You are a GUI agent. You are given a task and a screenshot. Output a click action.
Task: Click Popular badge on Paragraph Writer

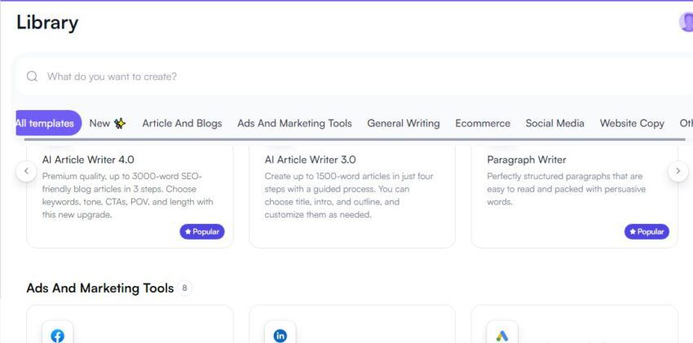tap(647, 231)
